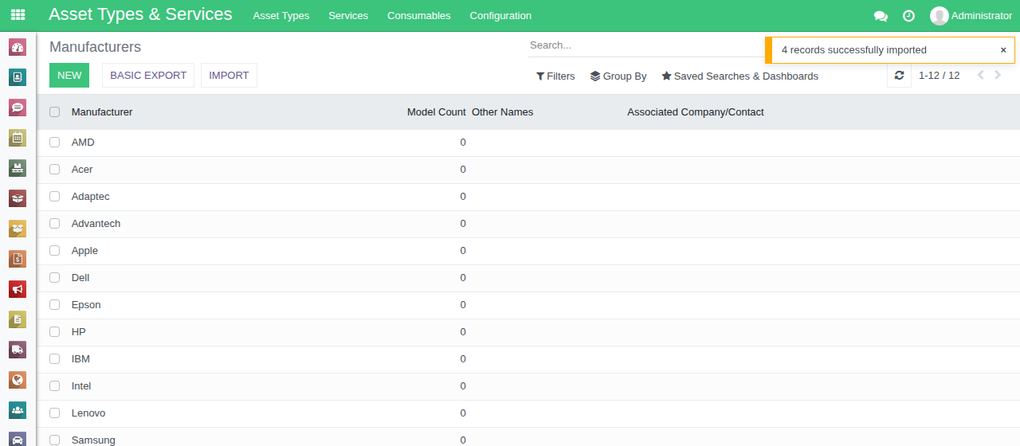Tick the Intel row checkbox

[x=54, y=386]
